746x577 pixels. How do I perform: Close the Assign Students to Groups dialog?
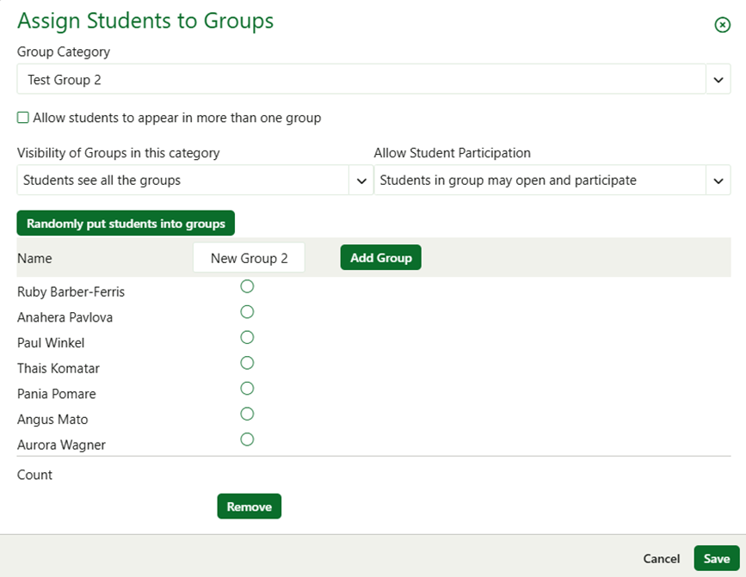click(722, 24)
